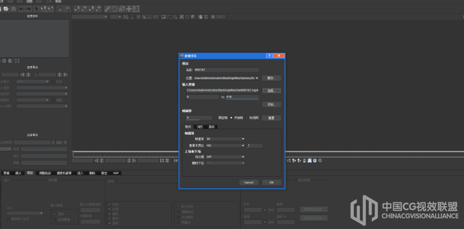Select the four-arrow move tool icon
Screen dimensions: 464x229
click(129, 9)
